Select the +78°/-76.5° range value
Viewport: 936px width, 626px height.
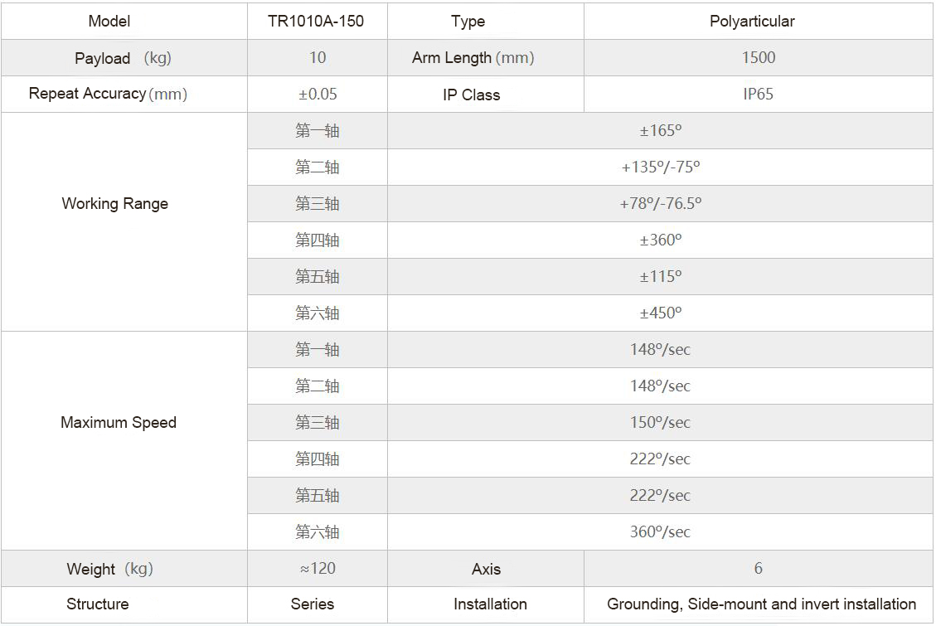point(660,203)
